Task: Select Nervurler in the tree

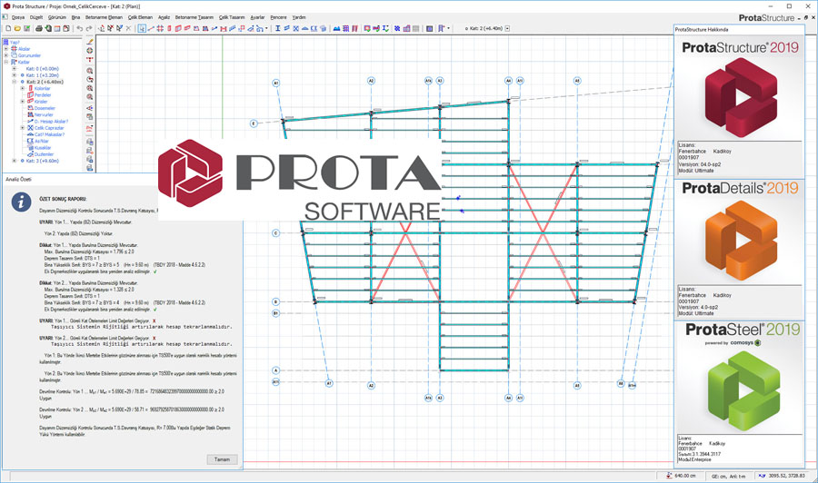Action: [44, 114]
